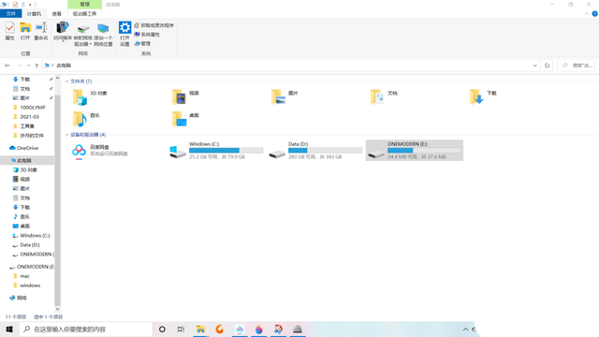Click the 系统属性 ribbon button

(147, 35)
